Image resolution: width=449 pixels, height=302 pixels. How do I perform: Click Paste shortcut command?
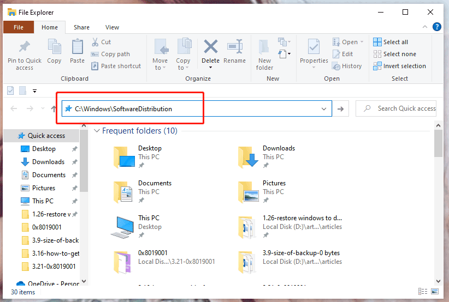point(116,66)
